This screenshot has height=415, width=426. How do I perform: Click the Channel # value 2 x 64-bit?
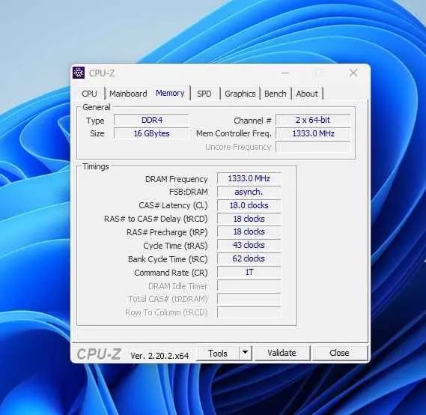tap(313, 120)
